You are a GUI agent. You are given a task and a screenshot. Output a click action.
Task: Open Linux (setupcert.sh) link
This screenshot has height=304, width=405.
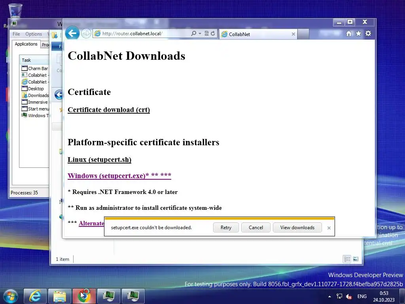tap(99, 160)
